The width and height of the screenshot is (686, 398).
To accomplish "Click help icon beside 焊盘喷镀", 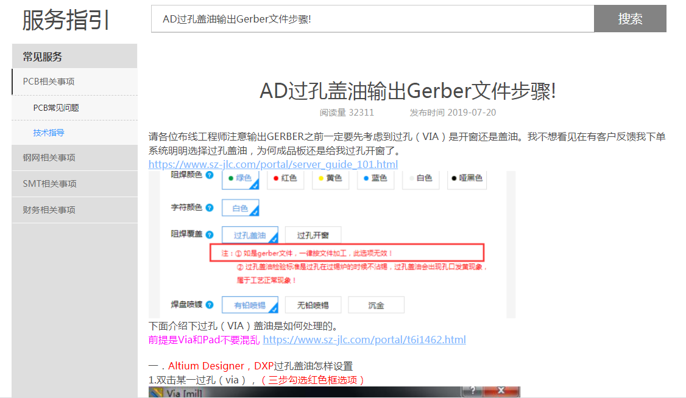I will coord(210,304).
